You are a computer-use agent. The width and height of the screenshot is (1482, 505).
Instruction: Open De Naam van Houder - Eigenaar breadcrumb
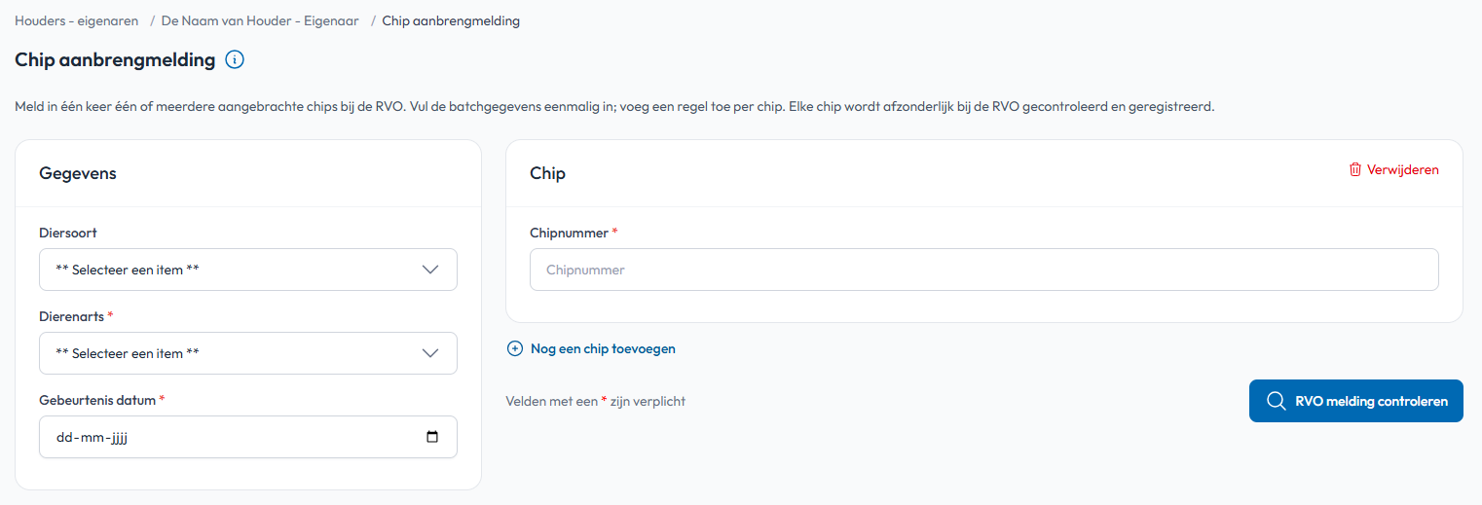coord(260,20)
